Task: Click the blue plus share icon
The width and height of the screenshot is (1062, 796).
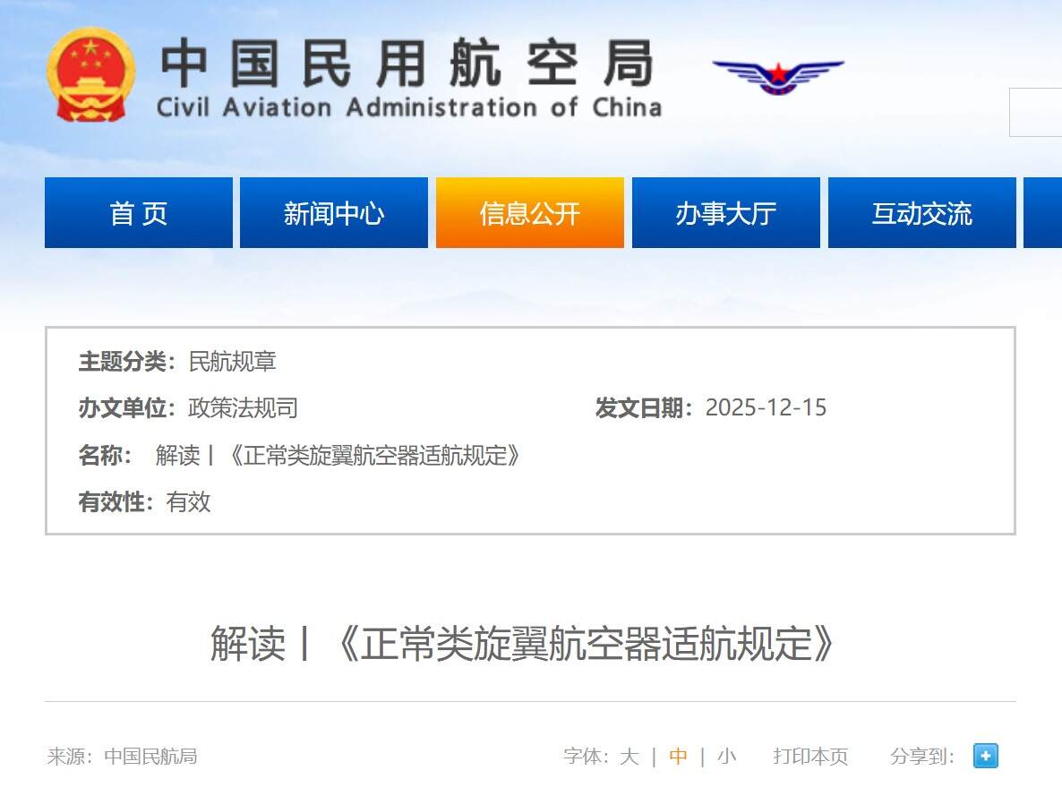Action: point(985,757)
